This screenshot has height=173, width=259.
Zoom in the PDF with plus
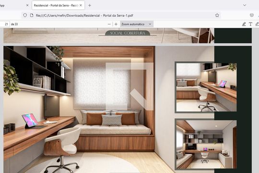(x=116, y=24)
